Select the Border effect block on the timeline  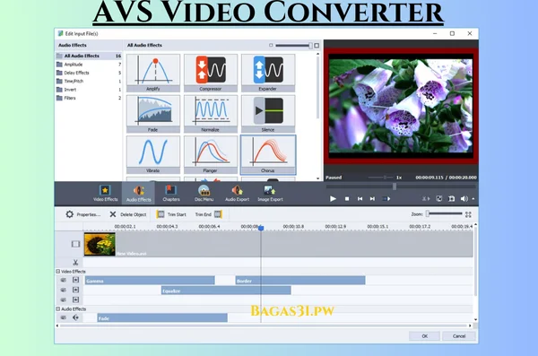click(x=300, y=281)
